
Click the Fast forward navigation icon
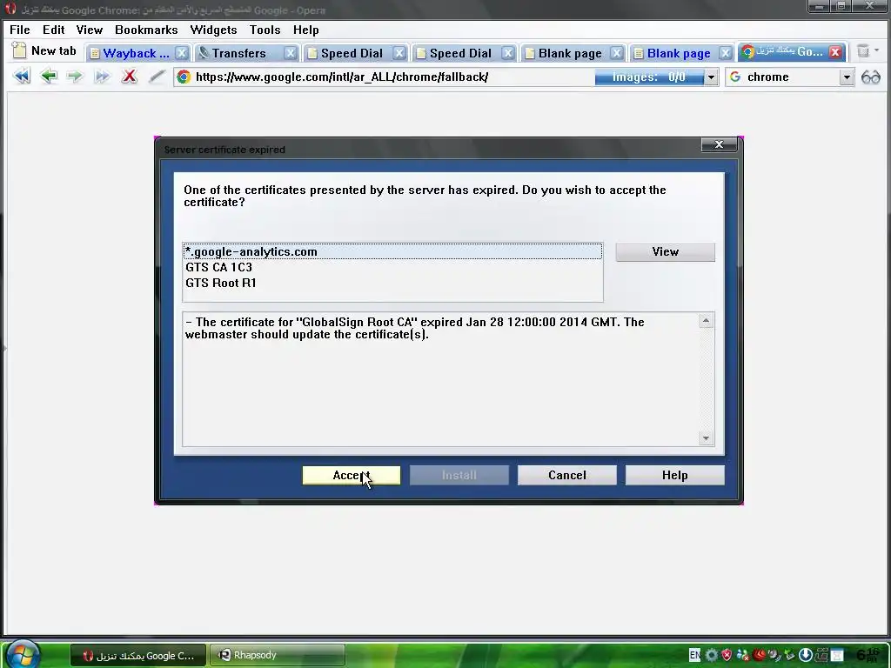click(102, 77)
